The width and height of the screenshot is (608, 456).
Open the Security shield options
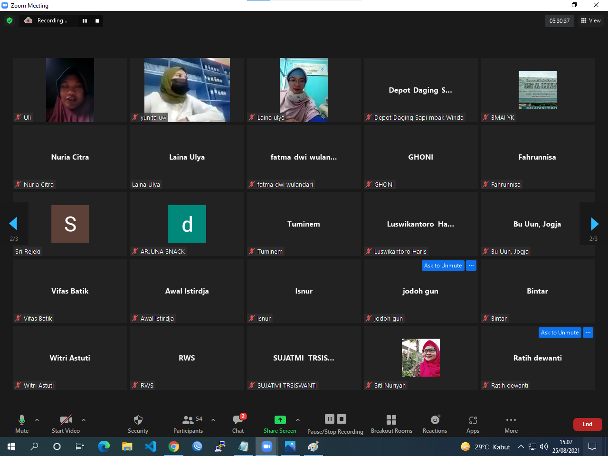138,424
